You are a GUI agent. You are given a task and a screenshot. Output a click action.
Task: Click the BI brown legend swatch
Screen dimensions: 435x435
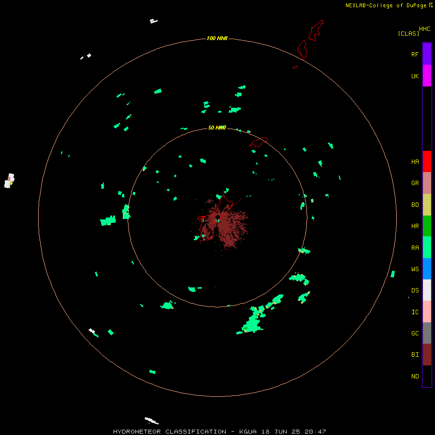coord(427,355)
